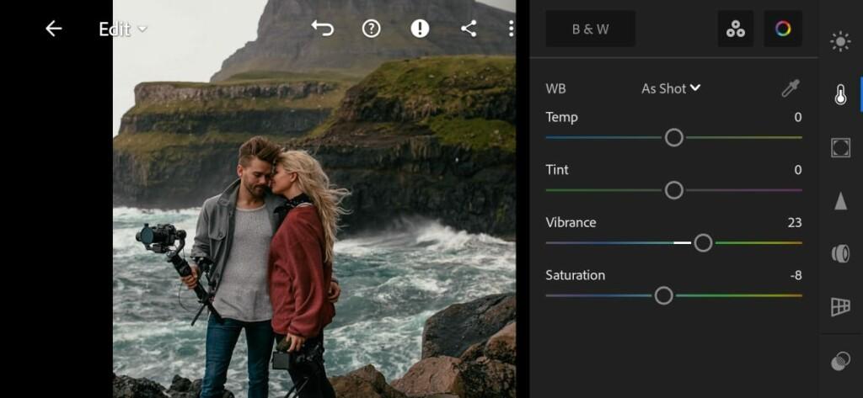Screen dimensions: 863x398
Task: Click the Temp value 0
Action: (798, 117)
